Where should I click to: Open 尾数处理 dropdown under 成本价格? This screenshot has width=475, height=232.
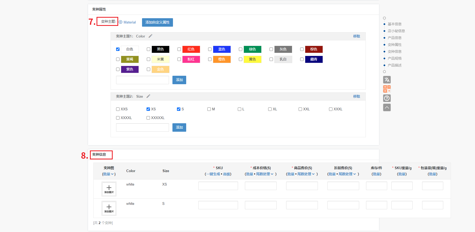point(264,174)
